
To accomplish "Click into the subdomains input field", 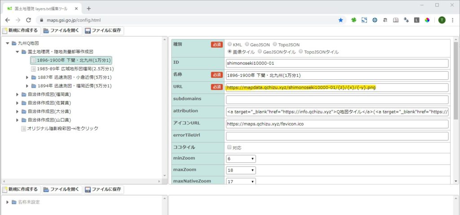I will (x=337, y=99).
